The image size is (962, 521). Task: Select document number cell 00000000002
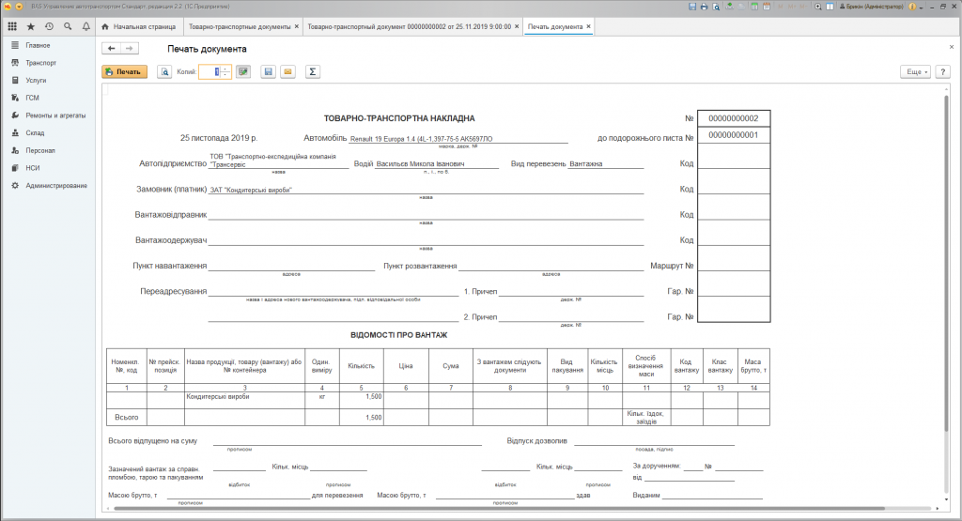734,118
